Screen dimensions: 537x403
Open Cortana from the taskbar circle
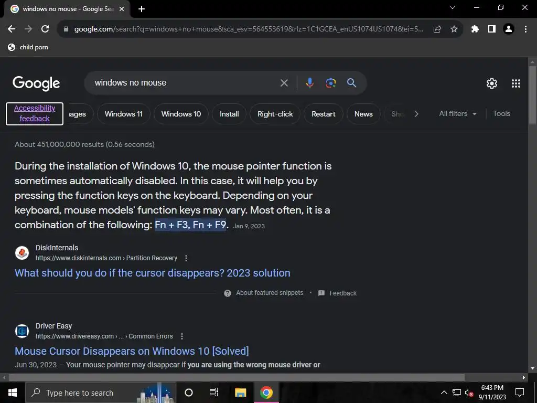pyautogui.click(x=189, y=393)
